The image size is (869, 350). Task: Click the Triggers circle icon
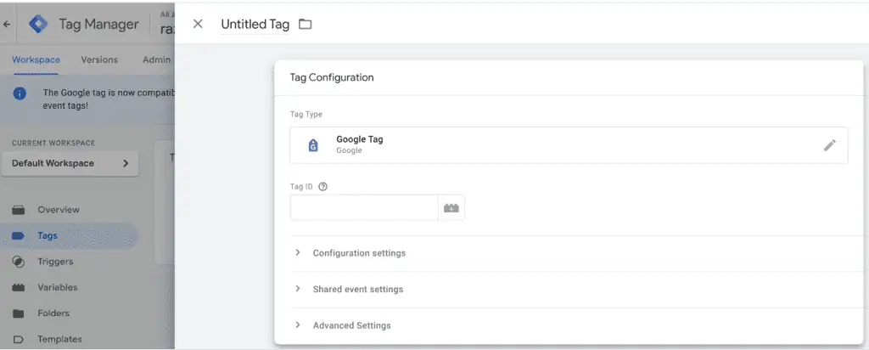[19, 262]
